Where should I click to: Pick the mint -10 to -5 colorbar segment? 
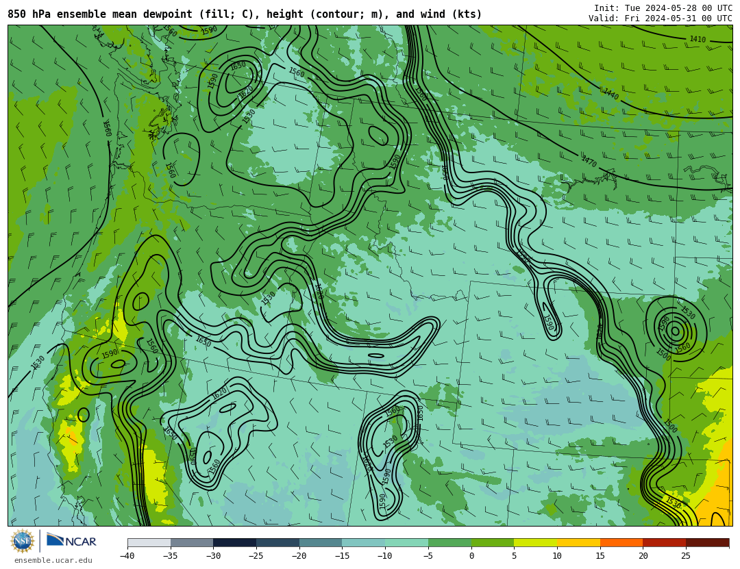click(x=407, y=542)
